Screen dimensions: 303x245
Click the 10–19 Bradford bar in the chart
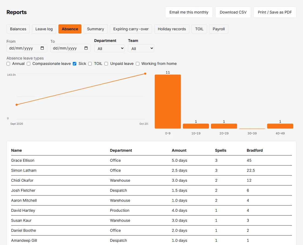[x=196, y=126]
